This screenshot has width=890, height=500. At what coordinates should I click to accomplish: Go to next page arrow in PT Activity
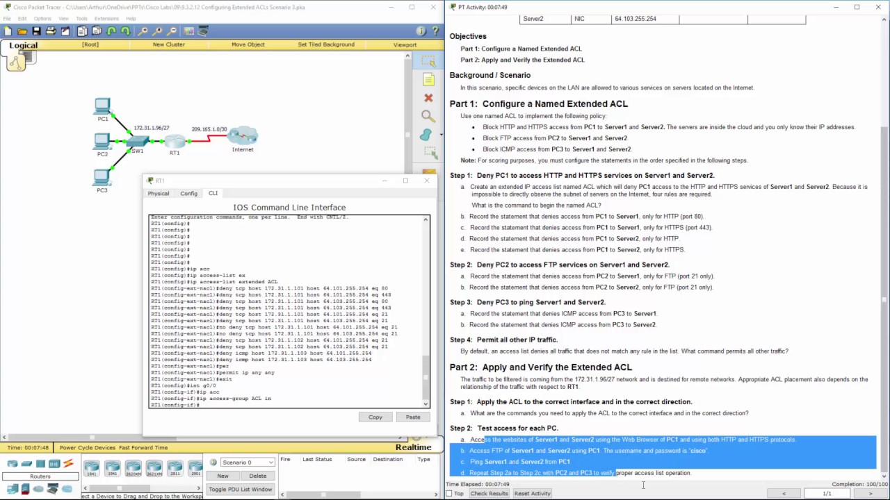point(870,493)
